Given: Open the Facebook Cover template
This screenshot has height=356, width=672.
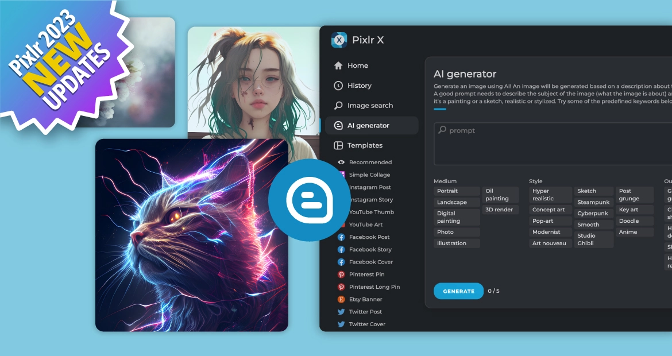Looking at the screenshot, I should 370,262.
